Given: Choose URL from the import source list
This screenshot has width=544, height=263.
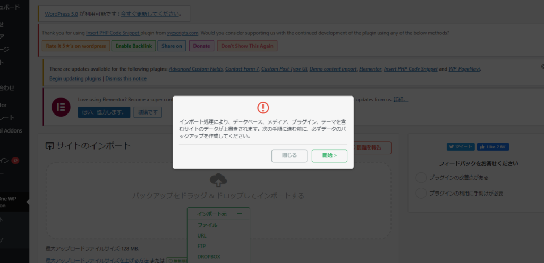Looking at the screenshot, I should [x=202, y=235].
